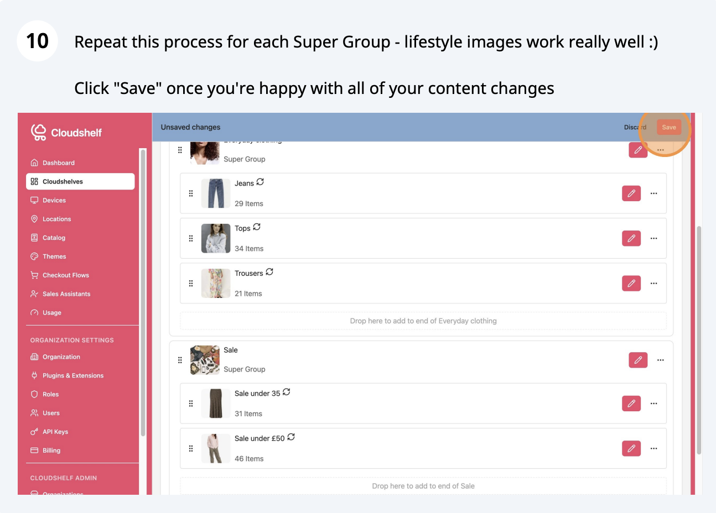Click the Everyday clothing thumbnail image
The height and width of the screenshot is (513, 716).
(205, 153)
